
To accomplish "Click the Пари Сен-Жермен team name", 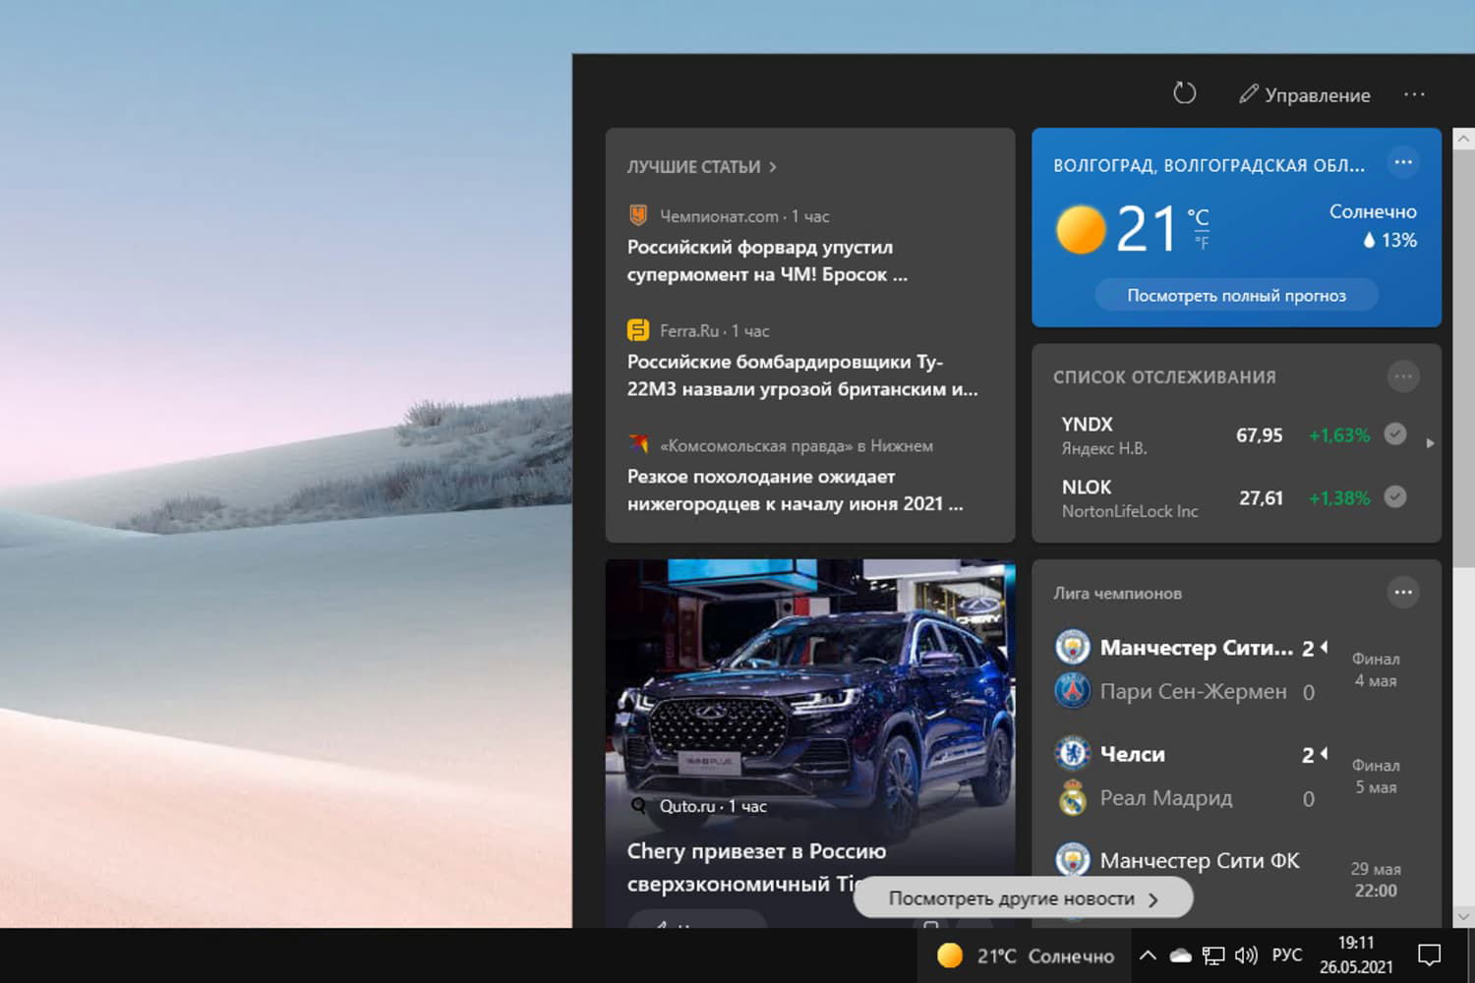I will tap(1193, 691).
